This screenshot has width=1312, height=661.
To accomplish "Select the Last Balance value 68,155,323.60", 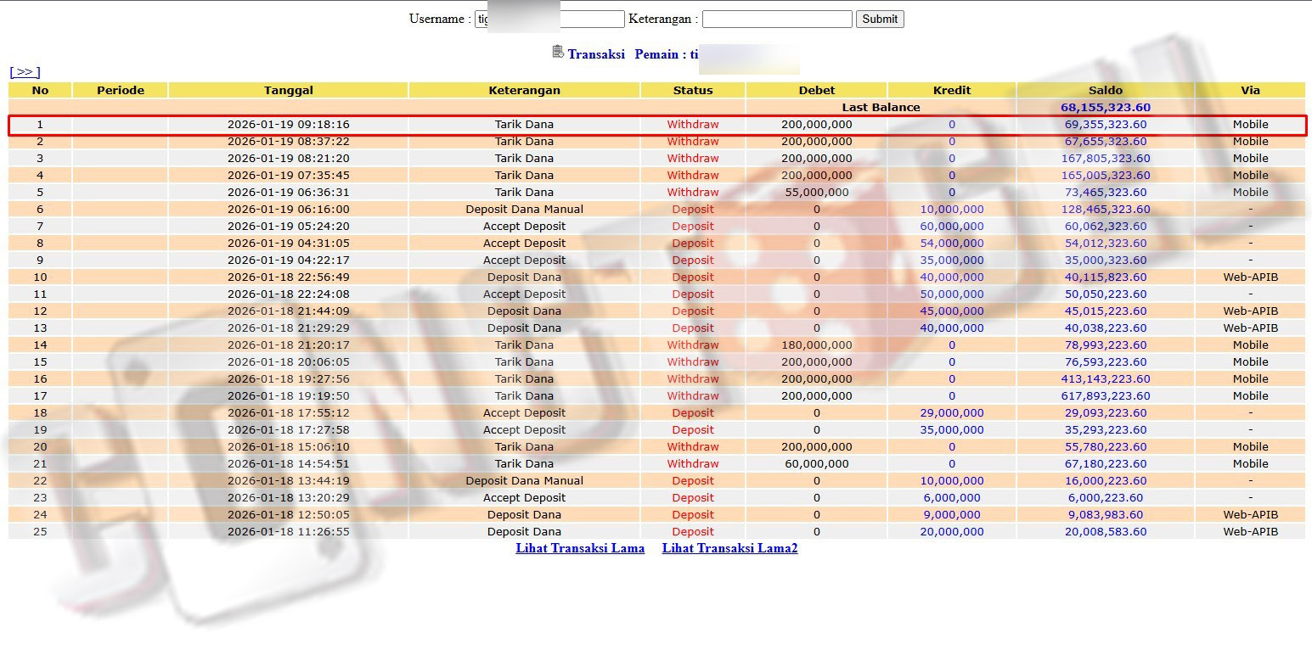I will [1105, 108].
